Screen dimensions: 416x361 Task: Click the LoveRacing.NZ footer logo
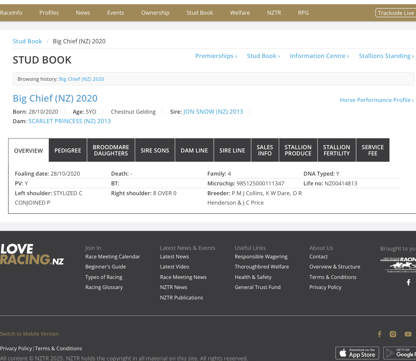pyautogui.click(x=32, y=254)
